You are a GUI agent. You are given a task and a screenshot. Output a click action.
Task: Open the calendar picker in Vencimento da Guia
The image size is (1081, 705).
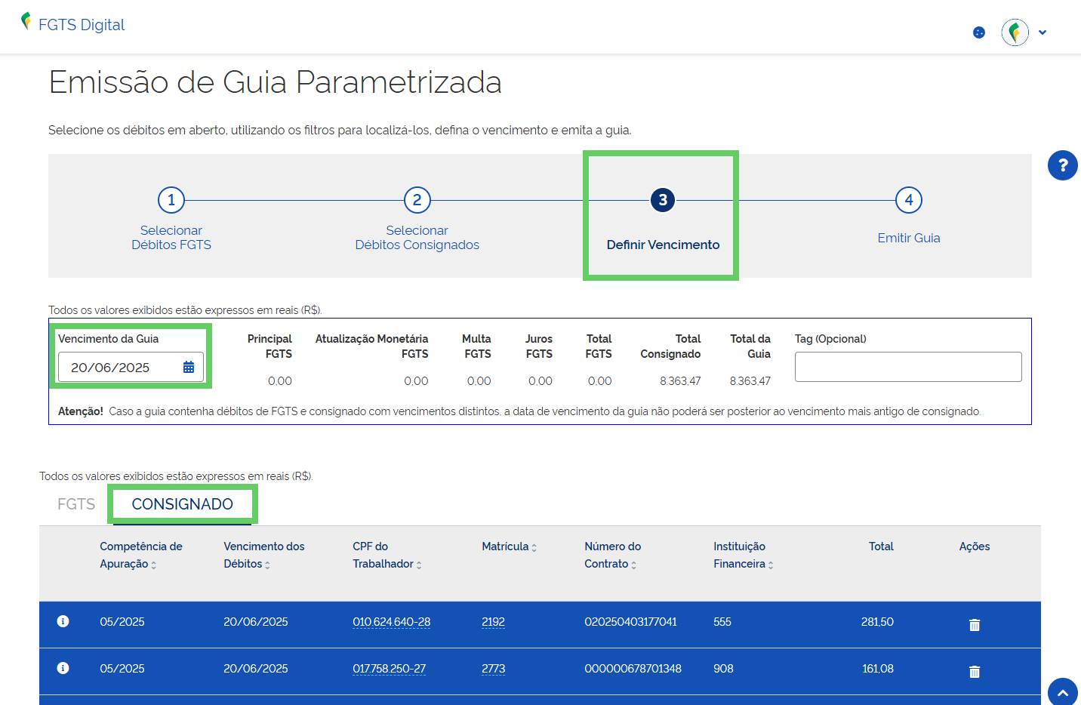coord(189,367)
